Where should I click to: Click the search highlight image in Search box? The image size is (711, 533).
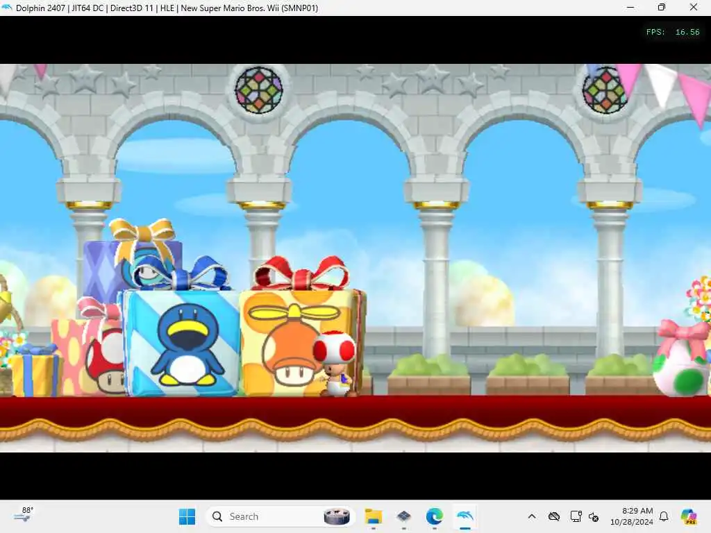click(337, 516)
